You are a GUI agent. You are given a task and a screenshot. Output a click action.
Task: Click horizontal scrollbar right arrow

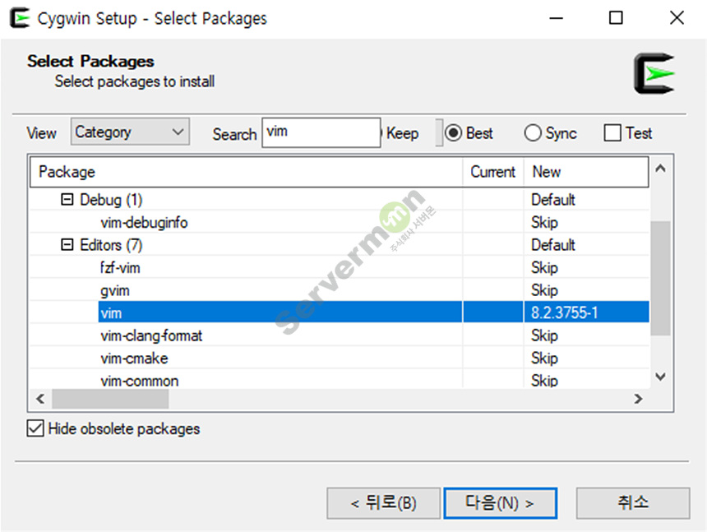(x=638, y=399)
